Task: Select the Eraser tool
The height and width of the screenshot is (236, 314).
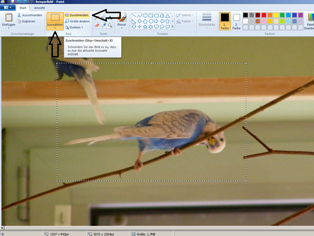Action: [97, 25]
